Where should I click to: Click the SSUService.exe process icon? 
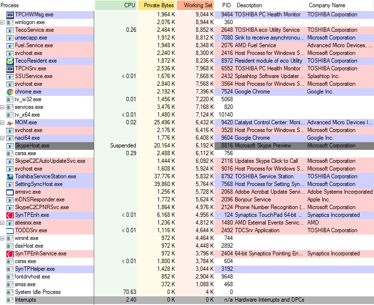(10, 76)
